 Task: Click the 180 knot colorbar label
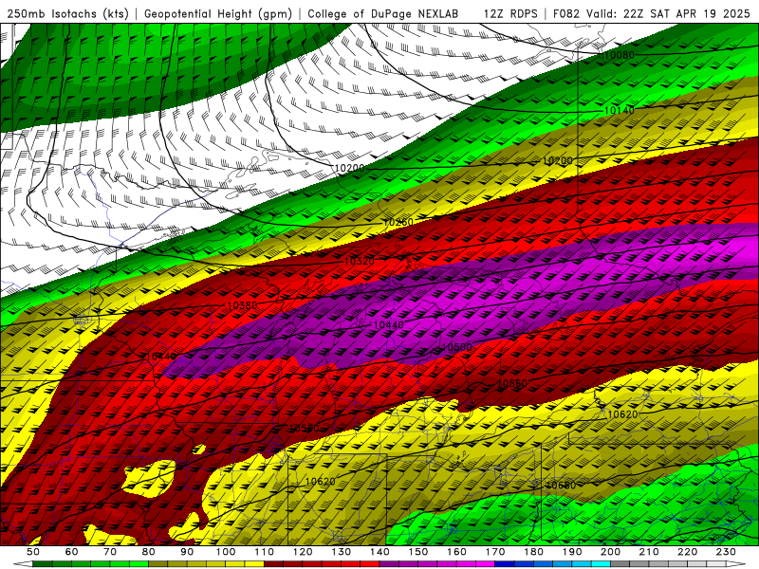pos(533,552)
